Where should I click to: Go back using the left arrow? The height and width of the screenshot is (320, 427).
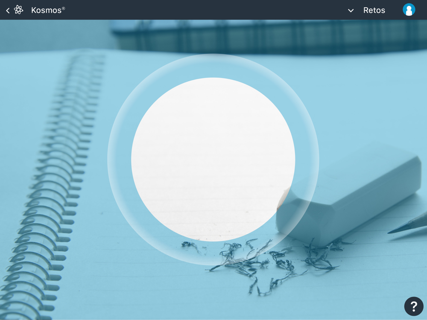tap(8, 10)
